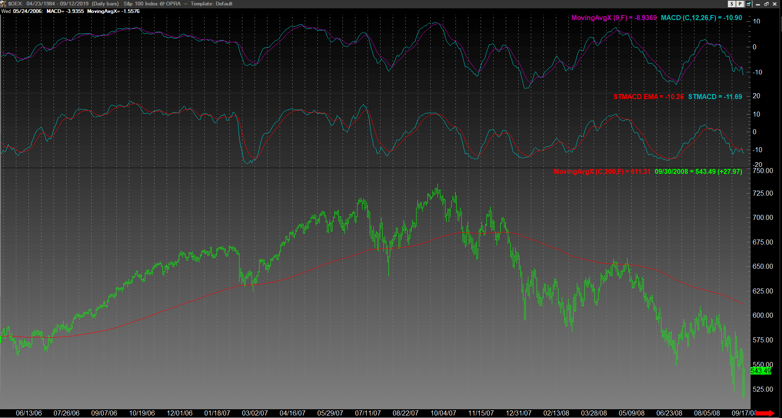Click the 10/04/07 date axis label

click(x=443, y=413)
